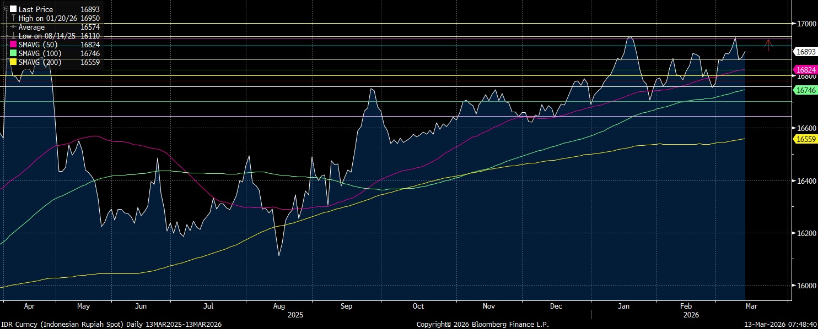Click the Sep label on date axis
The image size is (818, 329).
[x=347, y=306]
